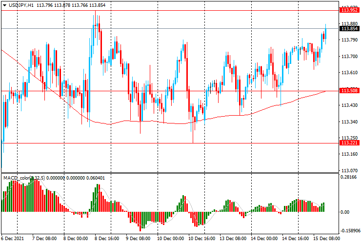Select the 113.508 red price label
Viewport: 361px width, 244px height.
[x=348, y=91]
